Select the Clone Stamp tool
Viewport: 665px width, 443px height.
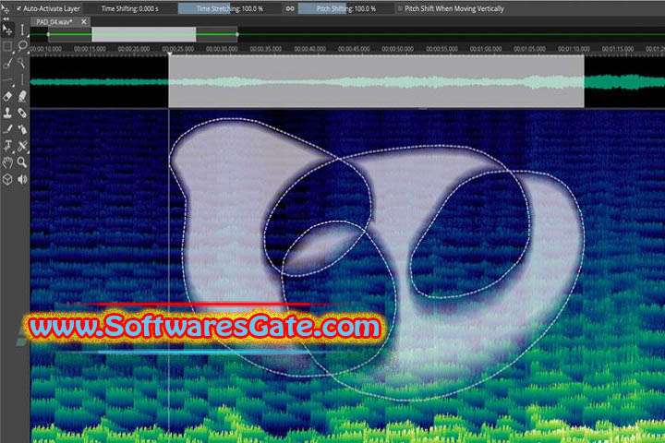7,113
